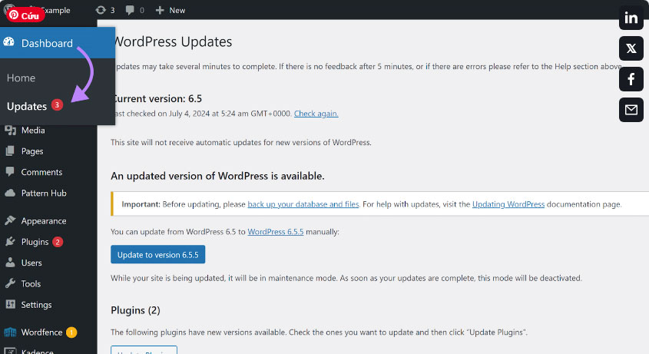Screen dimensions: 649x354
Task: Click the red 3 badge next to Updates
Action: click(x=57, y=105)
